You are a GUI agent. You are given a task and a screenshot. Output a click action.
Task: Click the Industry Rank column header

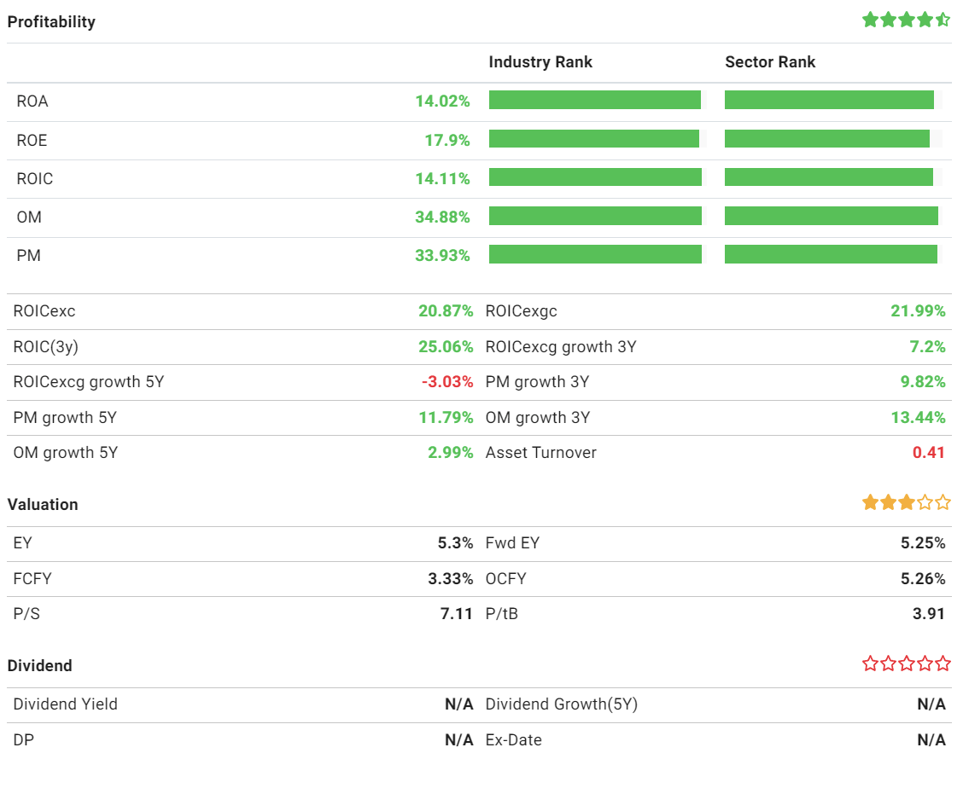pyautogui.click(x=540, y=62)
